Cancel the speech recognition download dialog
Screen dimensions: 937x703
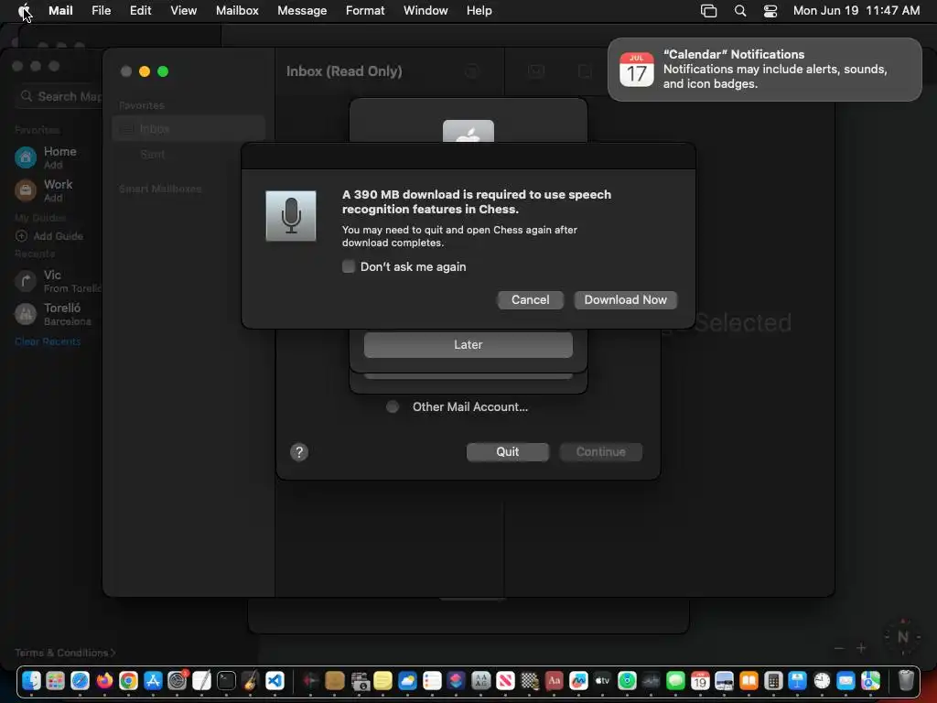click(x=530, y=300)
